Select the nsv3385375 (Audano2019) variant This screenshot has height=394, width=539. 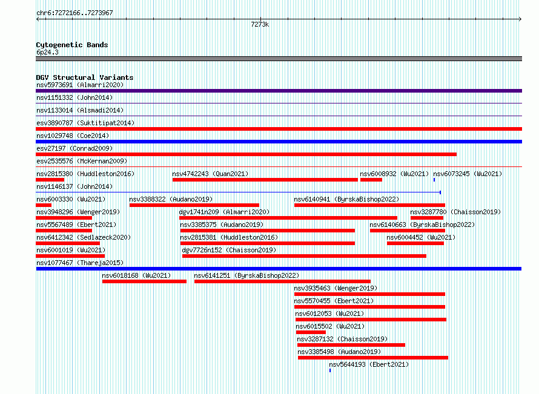click(x=222, y=225)
